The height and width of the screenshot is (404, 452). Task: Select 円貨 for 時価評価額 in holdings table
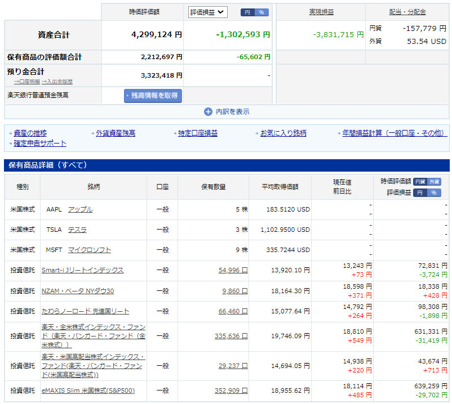420,182
